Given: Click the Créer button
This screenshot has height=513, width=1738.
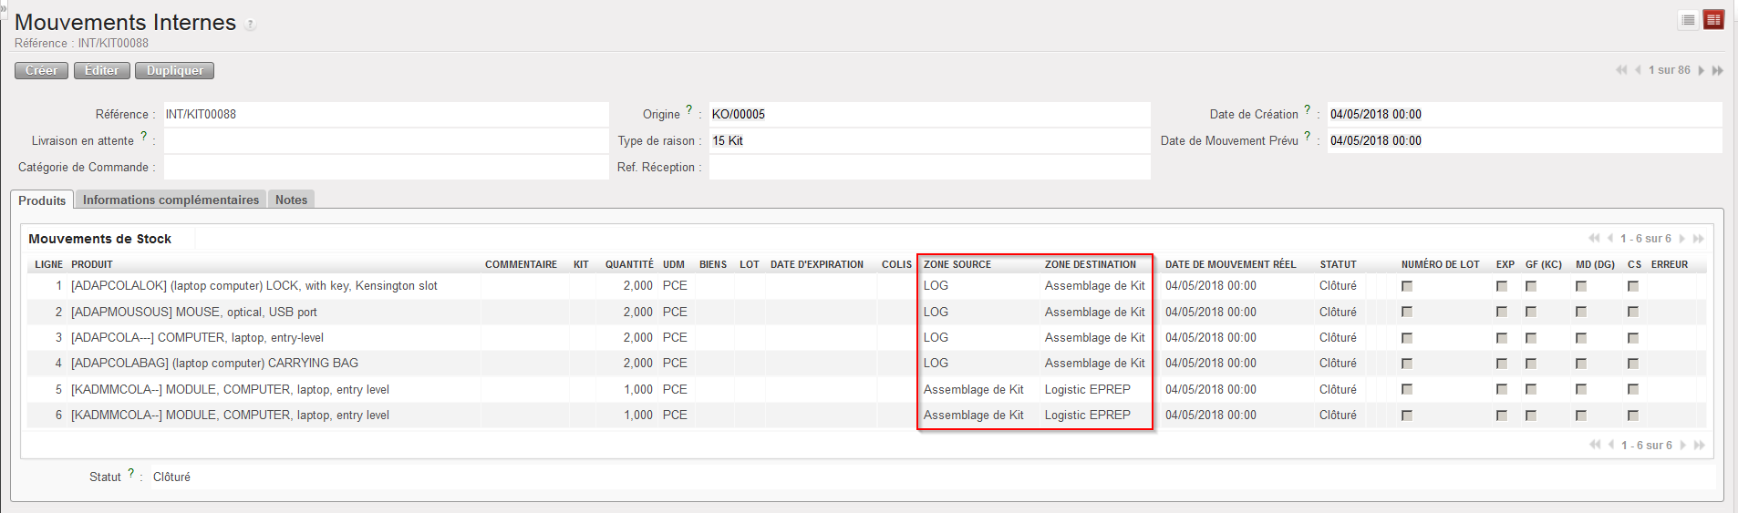Looking at the screenshot, I should [41, 70].
